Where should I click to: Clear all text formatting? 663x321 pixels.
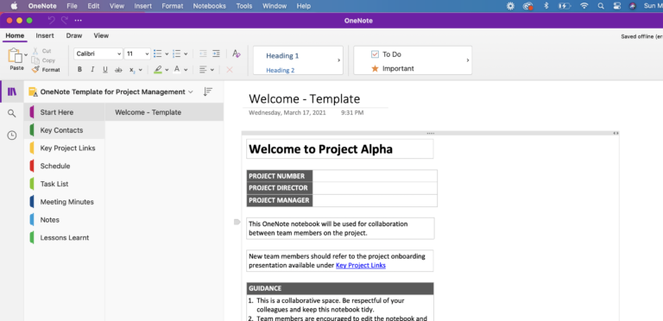point(237,53)
